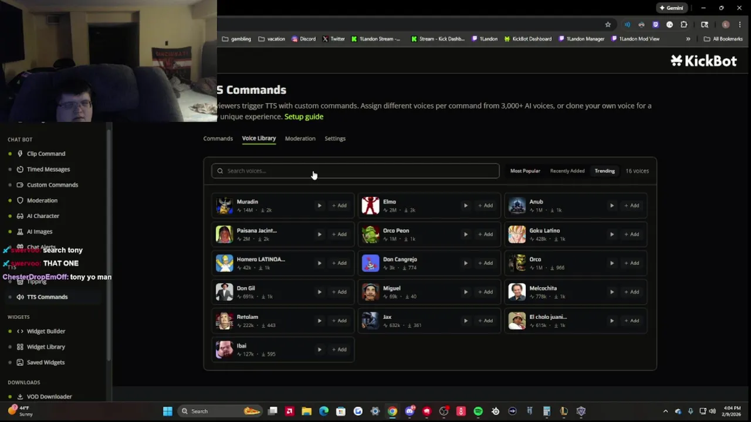
Task: Open the Windows Start menu
Action: click(168, 411)
